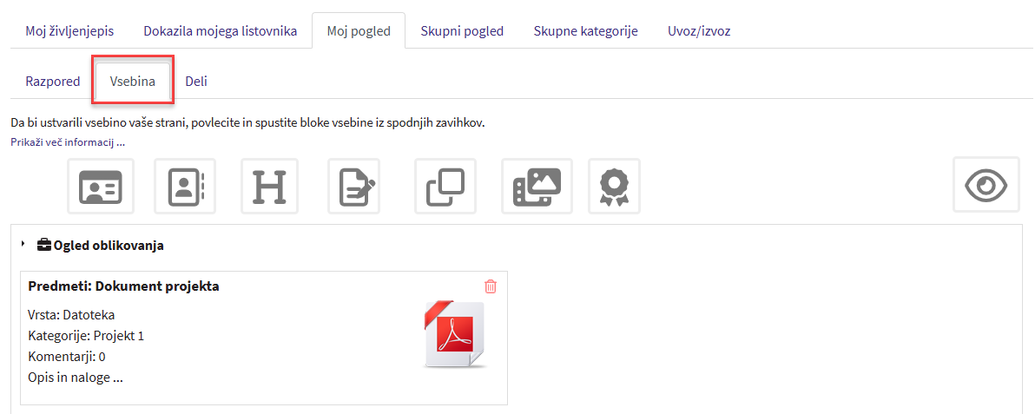This screenshot has height=414, width=1035.
Task: Toggle page preview with the eye icon
Action: (x=986, y=185)
